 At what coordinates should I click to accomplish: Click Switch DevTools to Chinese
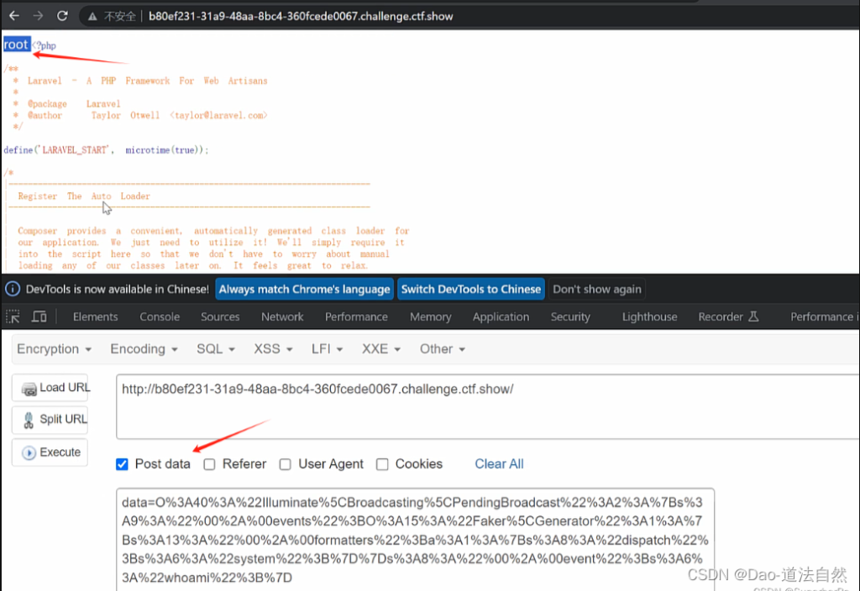pos(470,289)
